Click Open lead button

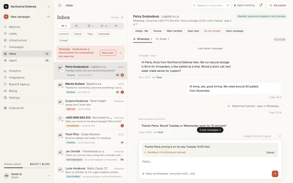[193, 31]
